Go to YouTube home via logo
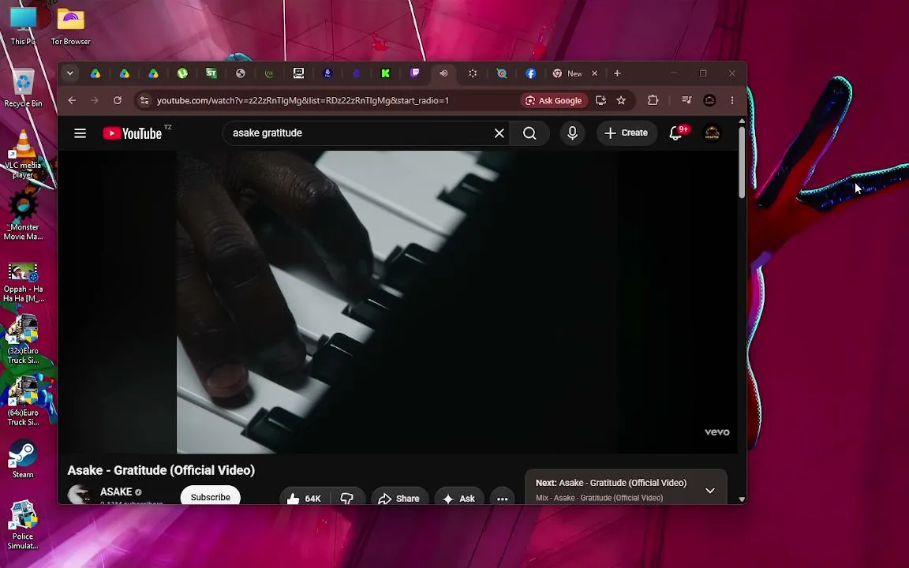 (133, 133)
